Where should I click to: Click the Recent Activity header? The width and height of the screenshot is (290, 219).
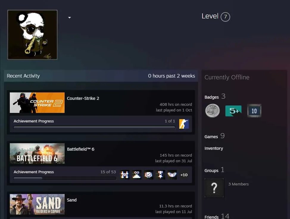coord(23,76)
